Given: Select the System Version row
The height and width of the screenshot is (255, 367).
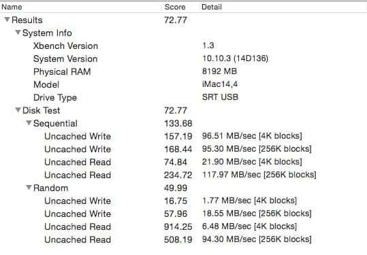Looking at the screenshot, I should 184,58.
